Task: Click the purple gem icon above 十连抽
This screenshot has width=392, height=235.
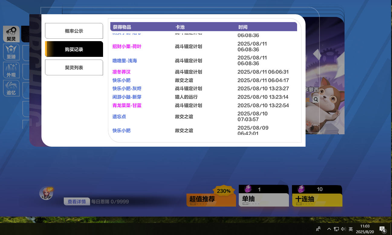Action: coord(301,189)
